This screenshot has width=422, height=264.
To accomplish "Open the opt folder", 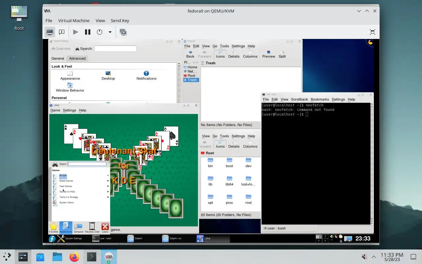I will pos(210,200).
